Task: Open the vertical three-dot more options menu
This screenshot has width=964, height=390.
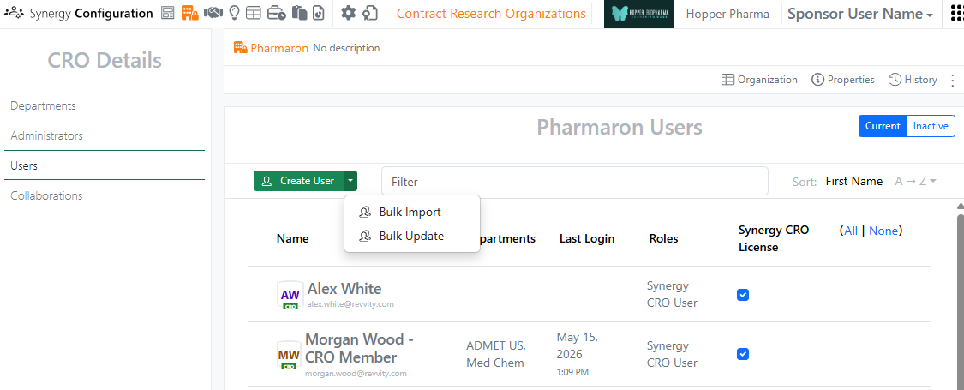Action: pos(953,80)
